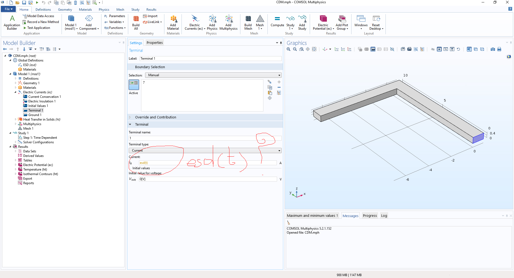
Task: Open the Application Builder
Action: pyautogui.click(x=12, y=22)
